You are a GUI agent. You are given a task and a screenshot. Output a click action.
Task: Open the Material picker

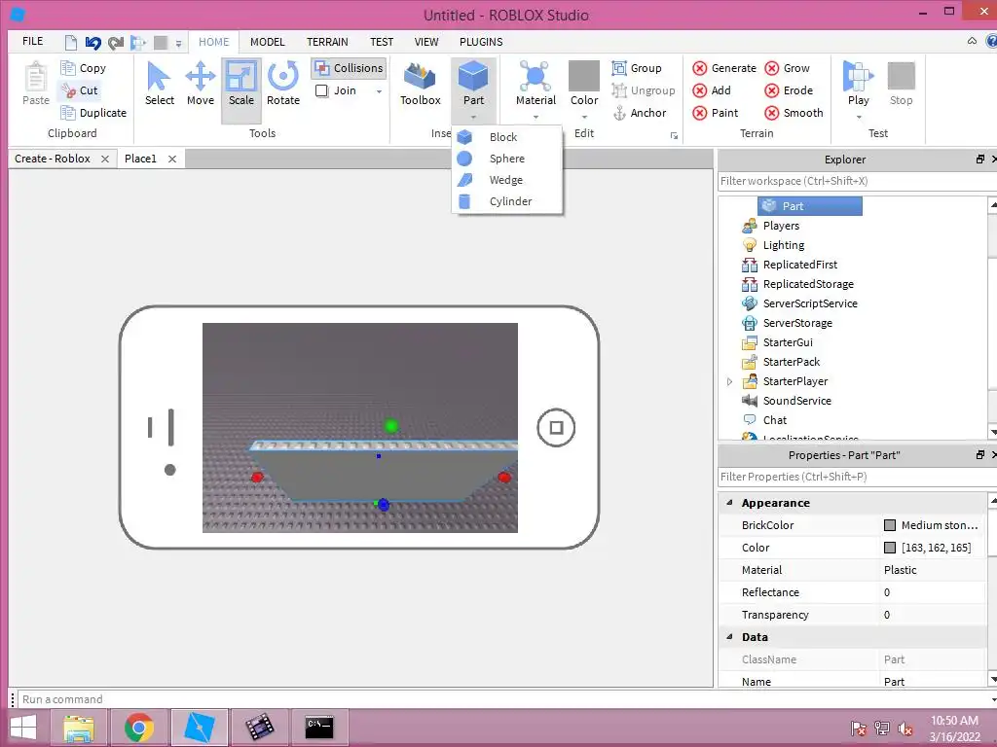(x=535, y=83)
